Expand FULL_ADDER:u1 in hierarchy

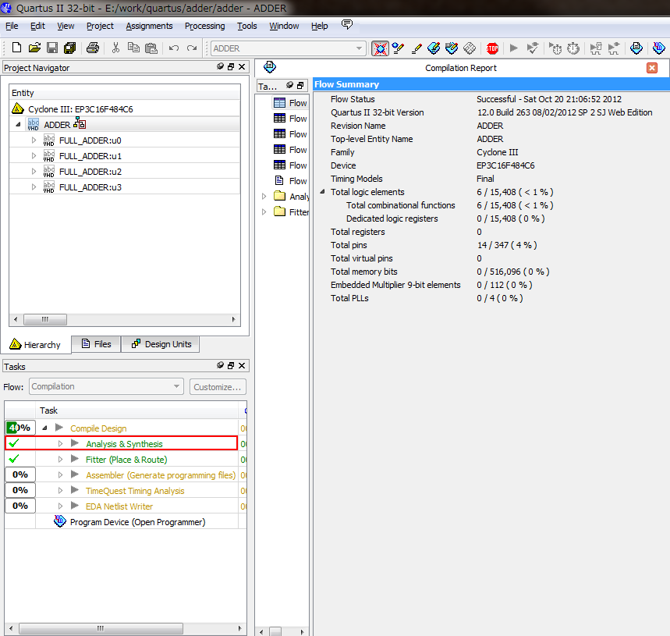[x=34, y=155]
